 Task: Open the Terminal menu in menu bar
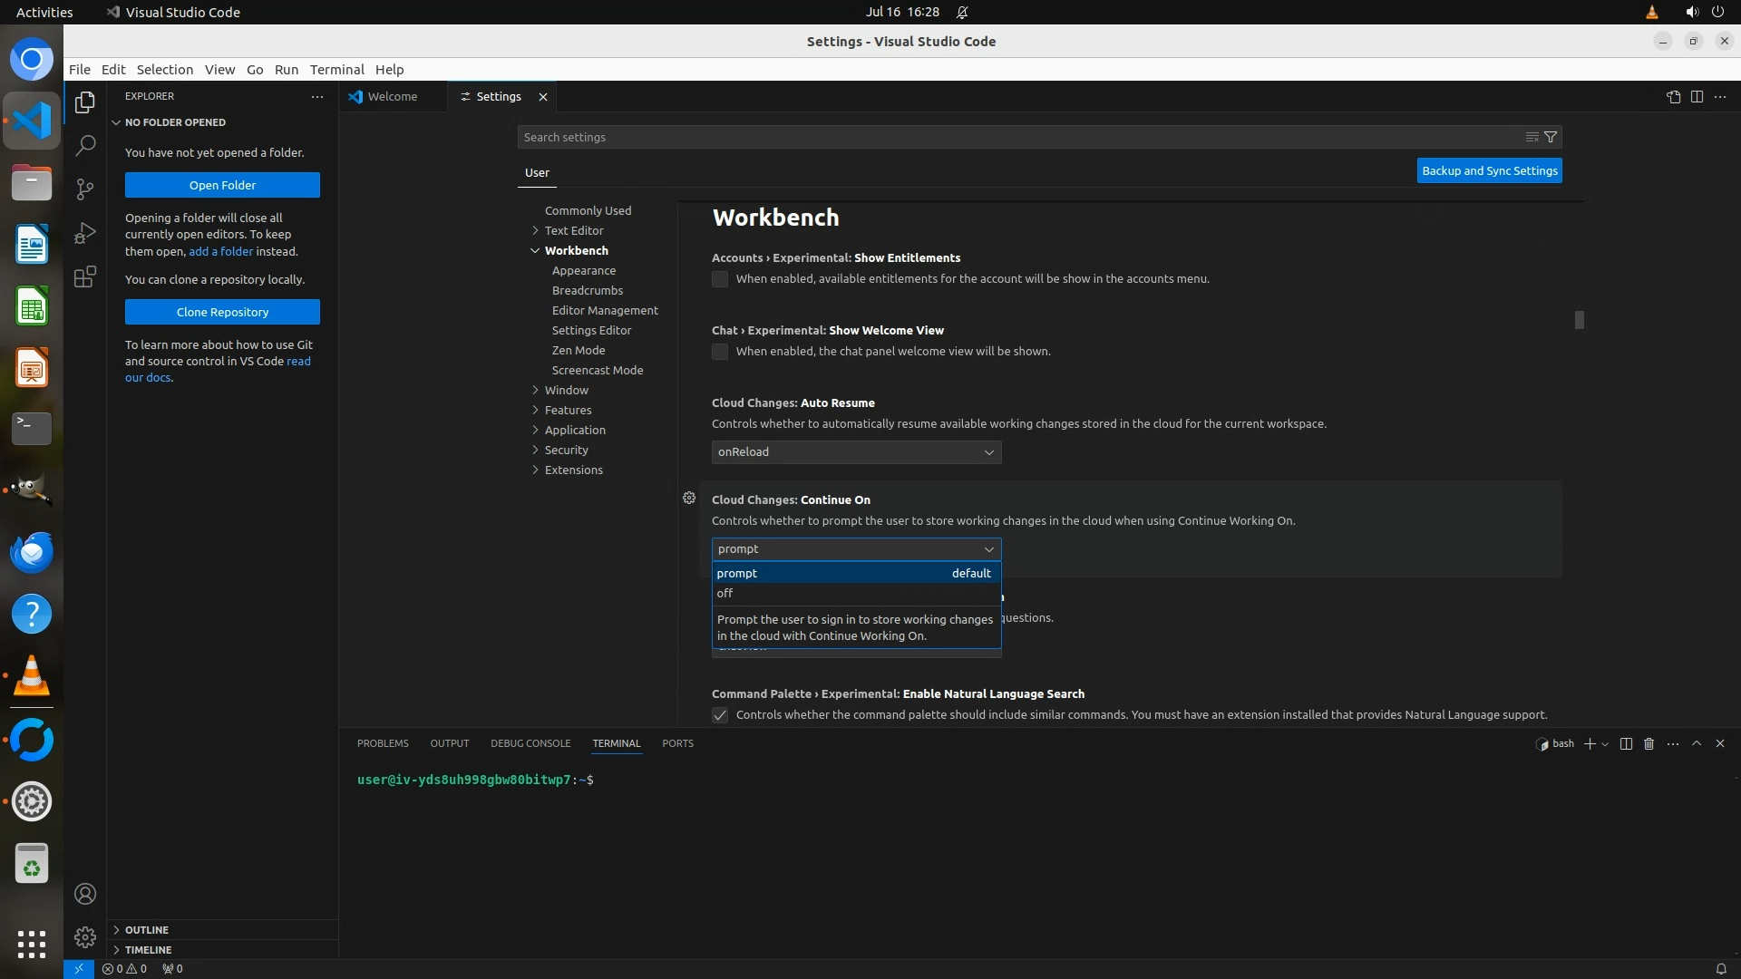[x=336, y=69]
